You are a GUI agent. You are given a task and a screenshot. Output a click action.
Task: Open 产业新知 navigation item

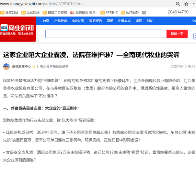point(60,21)
